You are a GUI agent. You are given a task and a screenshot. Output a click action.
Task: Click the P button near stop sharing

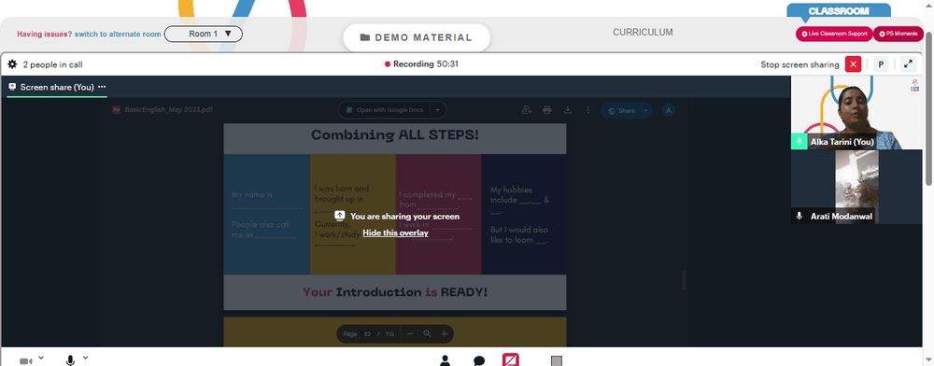tap(881, 64)
